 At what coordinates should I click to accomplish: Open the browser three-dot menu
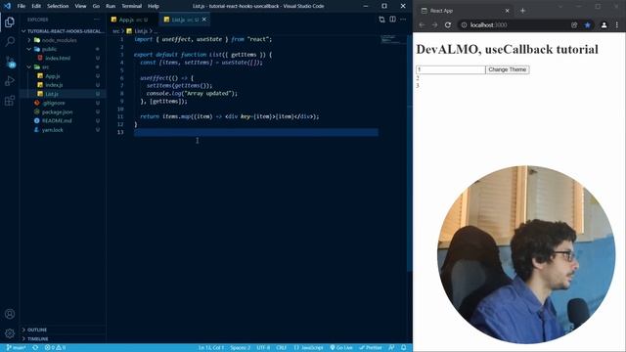click(x=617, y=24)
